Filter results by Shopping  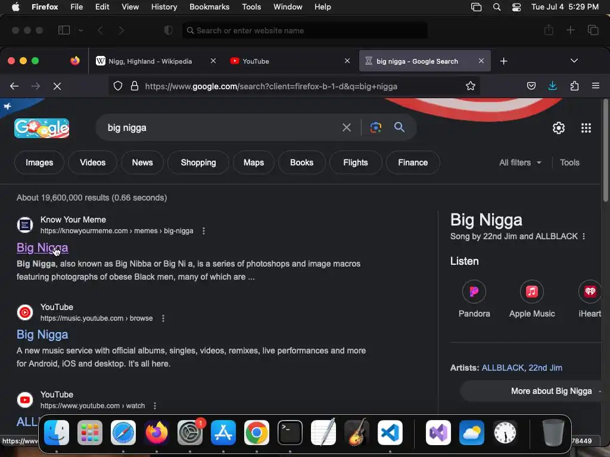click(198, 162)
